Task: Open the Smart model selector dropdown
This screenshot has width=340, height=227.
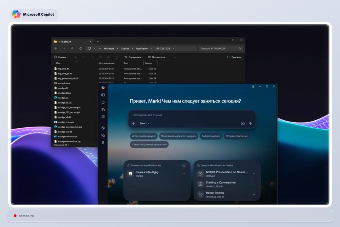Action: [x=144, y=123]
